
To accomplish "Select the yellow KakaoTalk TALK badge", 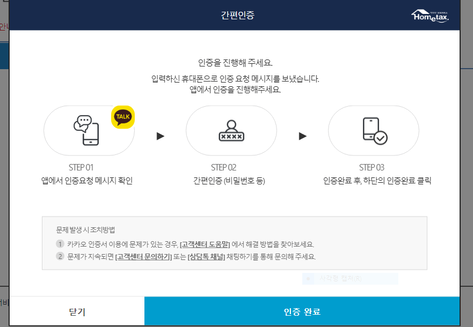I will [122, 116].
